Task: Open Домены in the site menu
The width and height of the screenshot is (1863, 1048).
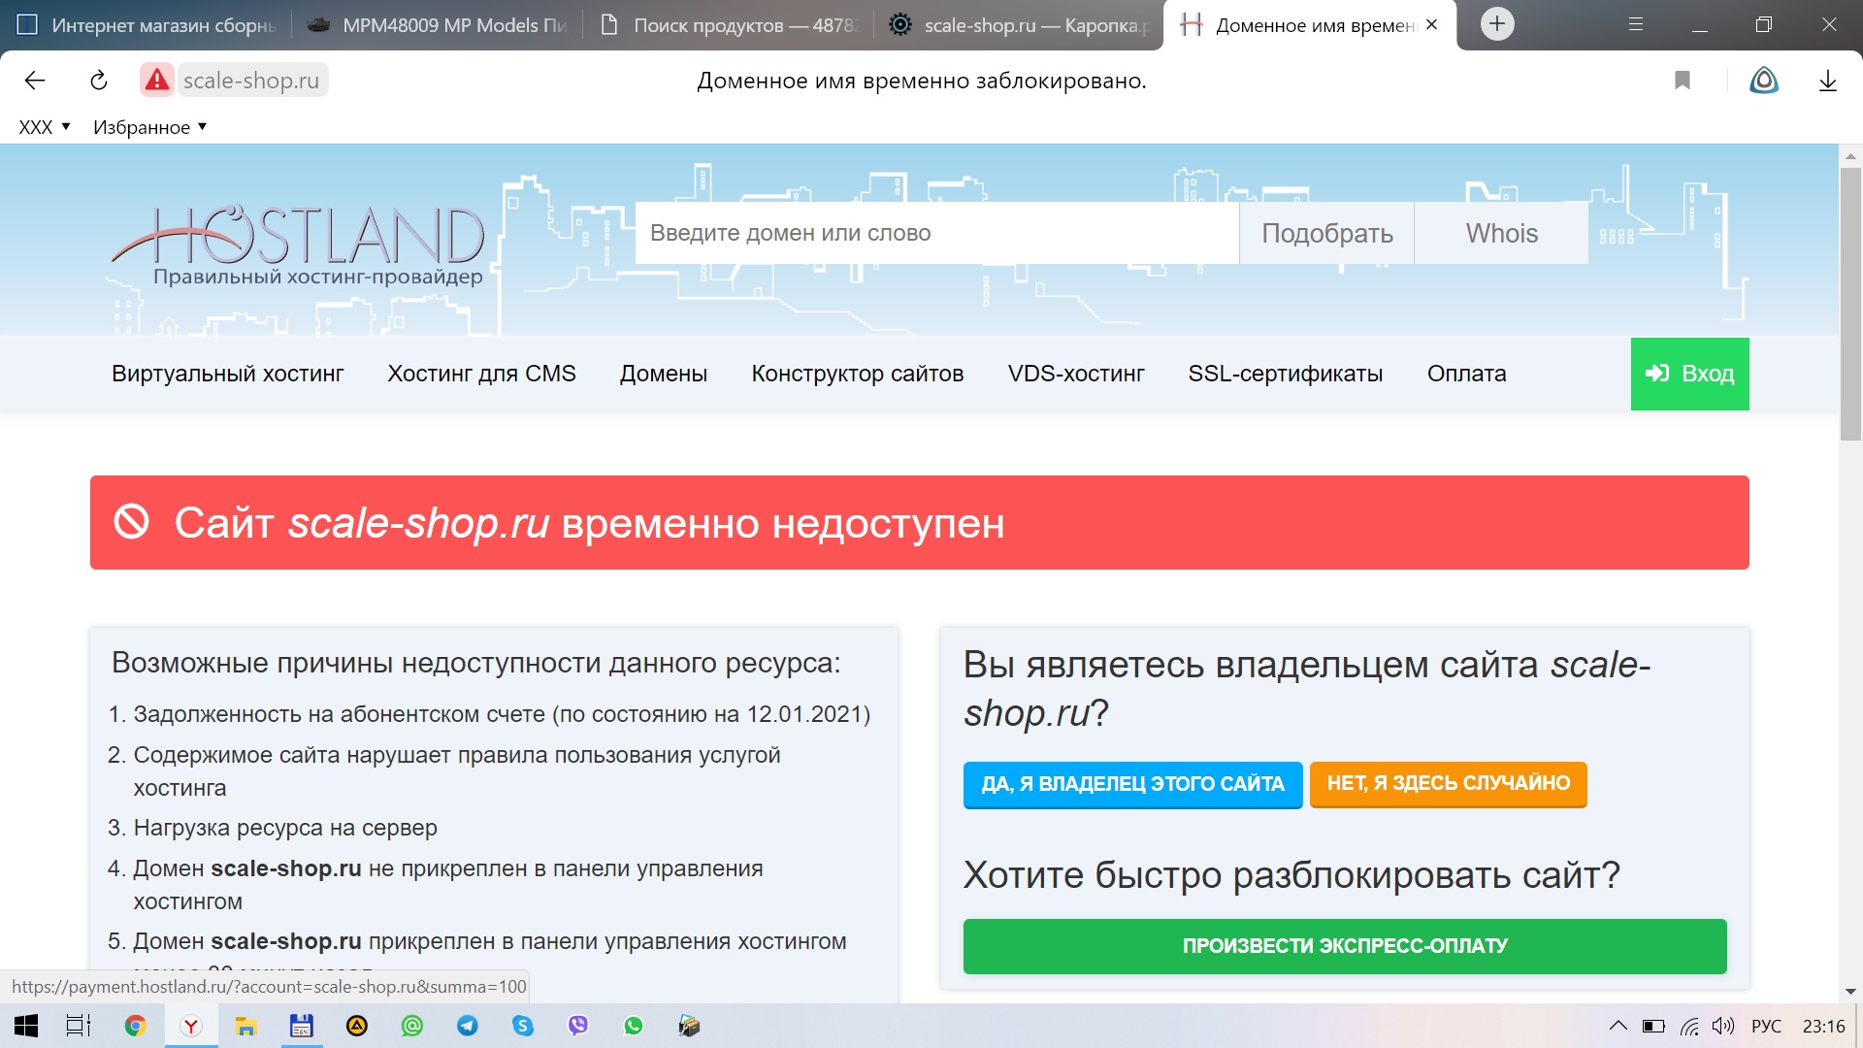Action: 663,374
